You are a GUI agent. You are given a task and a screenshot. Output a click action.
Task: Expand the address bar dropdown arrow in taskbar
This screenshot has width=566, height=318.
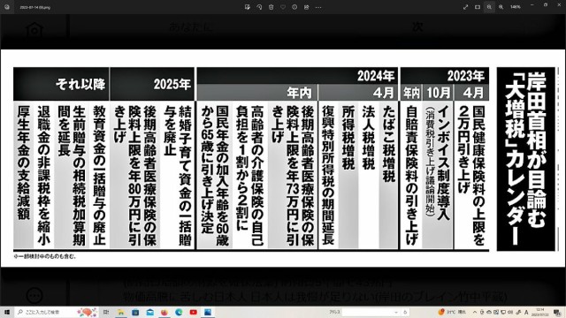click(396, 312)
